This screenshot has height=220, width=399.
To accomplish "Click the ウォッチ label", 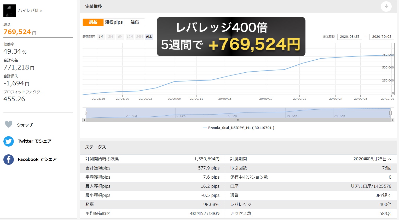I will [x=25, y=125].
